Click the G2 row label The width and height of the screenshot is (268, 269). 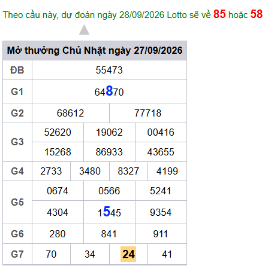17,113
